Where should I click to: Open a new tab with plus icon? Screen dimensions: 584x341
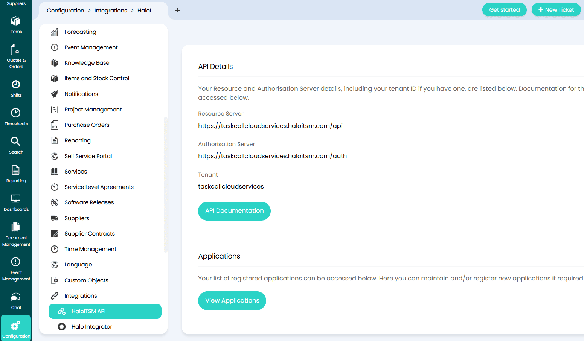[178, 10]
